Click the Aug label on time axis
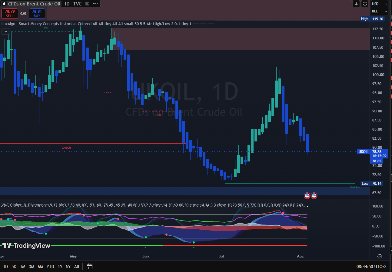The image size is (392, 272). click(x=300, y=256)
